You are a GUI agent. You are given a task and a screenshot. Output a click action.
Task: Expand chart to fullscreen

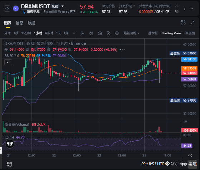tap(192, 23)
